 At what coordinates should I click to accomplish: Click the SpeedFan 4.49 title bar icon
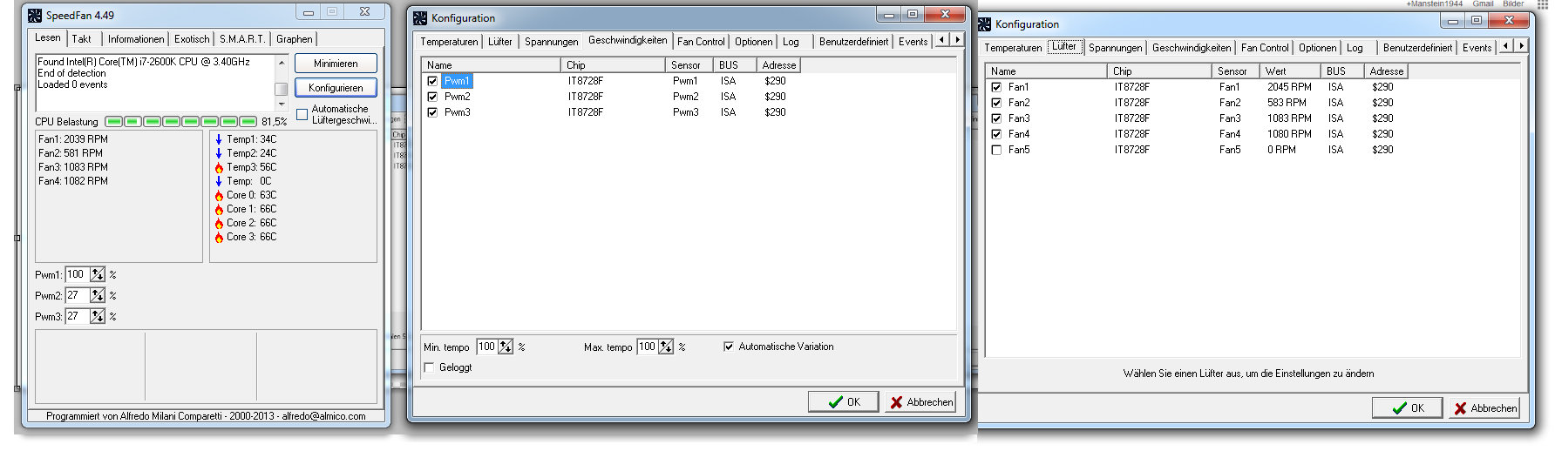tap(35, 15)
